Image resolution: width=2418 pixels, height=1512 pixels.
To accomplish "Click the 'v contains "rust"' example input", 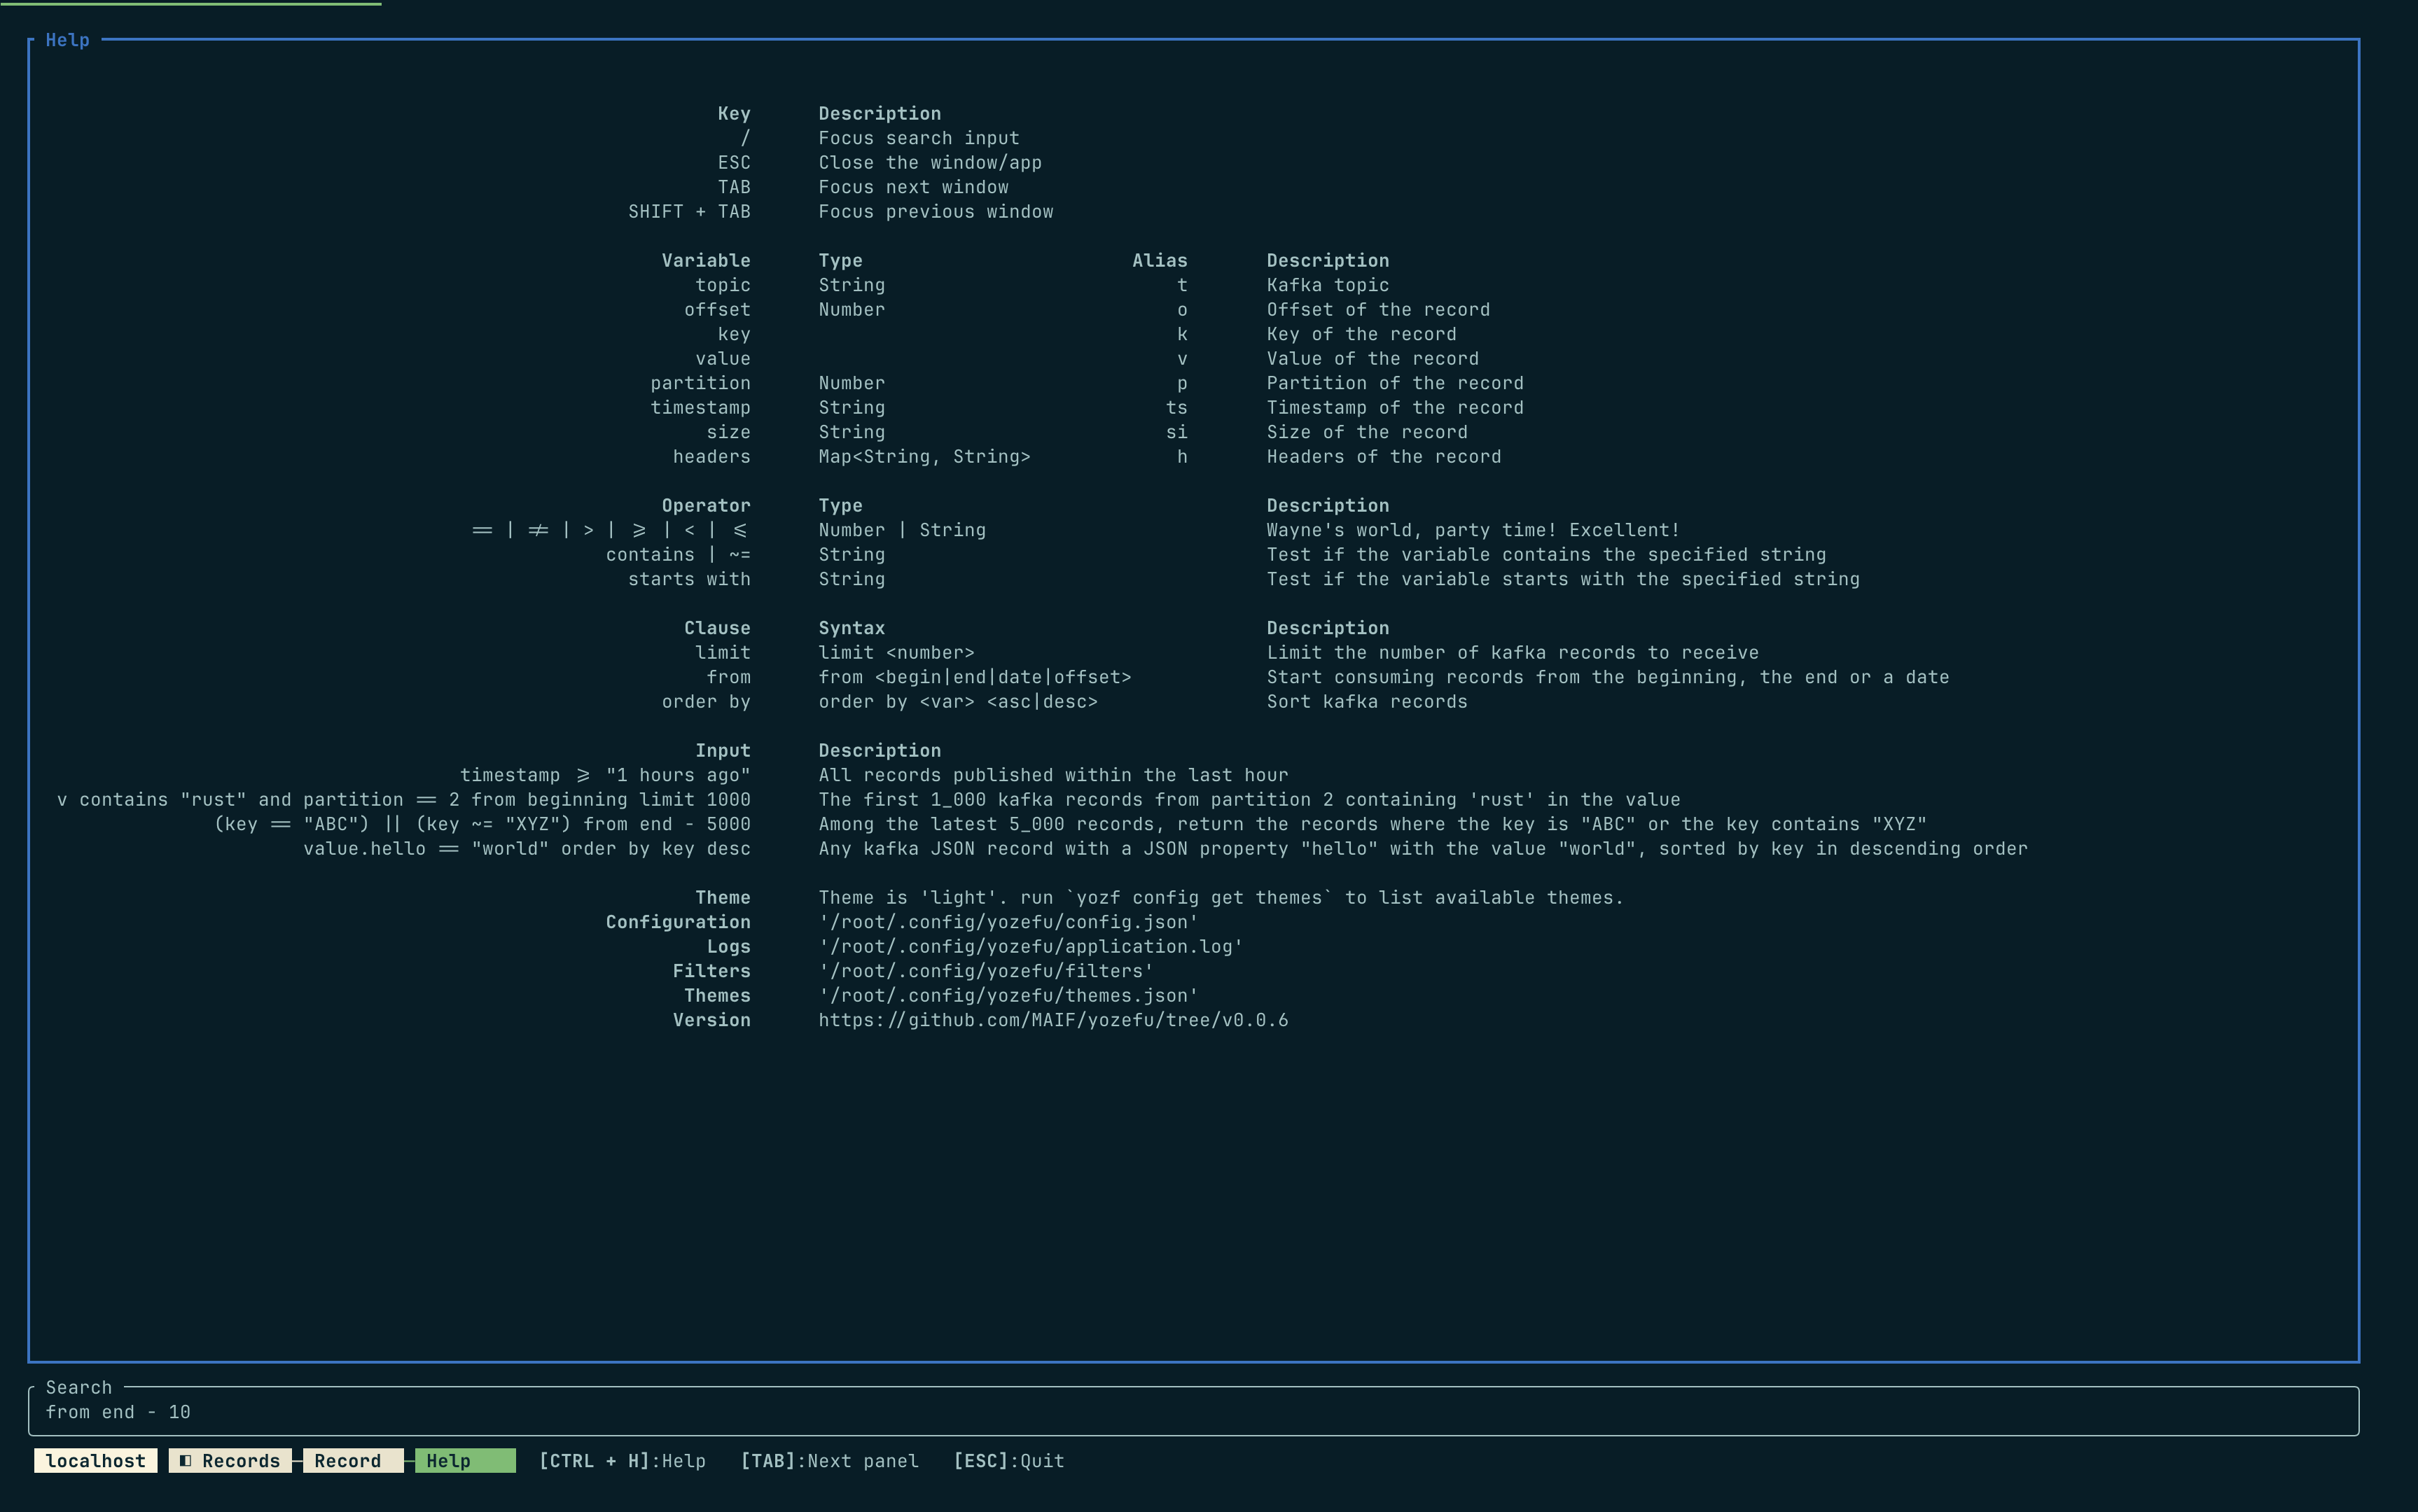I will (x=404, y=799).
